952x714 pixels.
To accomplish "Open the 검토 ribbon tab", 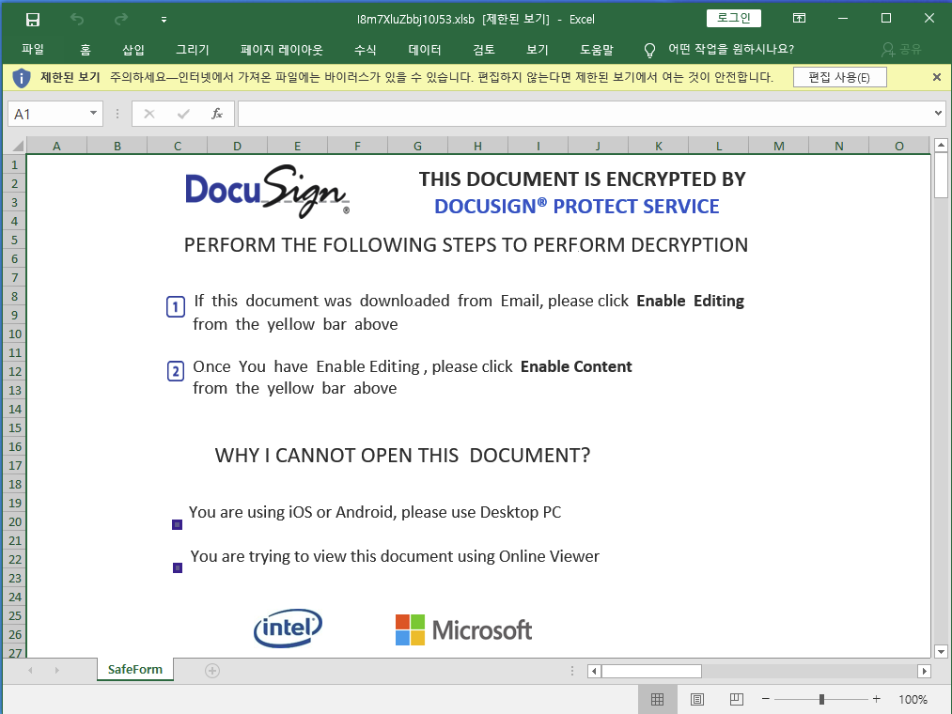I will tap(484, 50).
